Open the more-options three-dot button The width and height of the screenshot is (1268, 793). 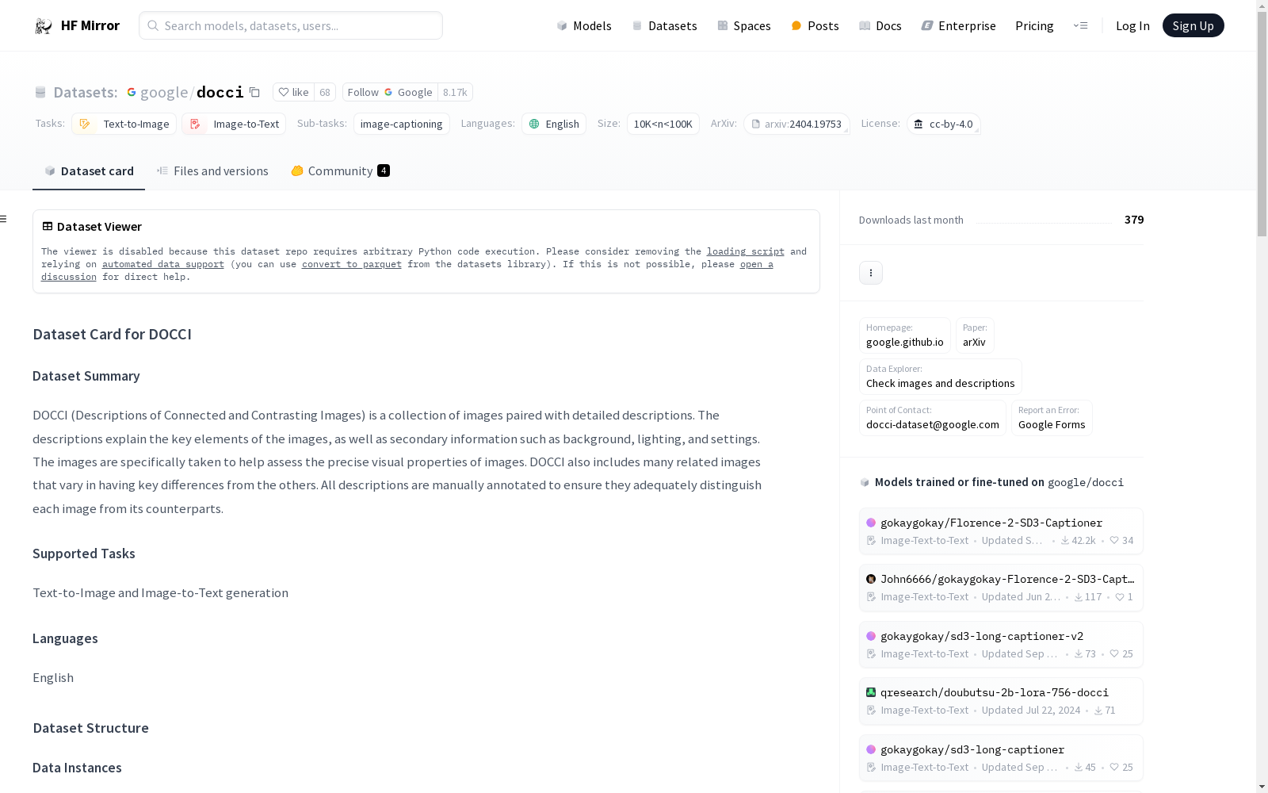pos(871,273)
